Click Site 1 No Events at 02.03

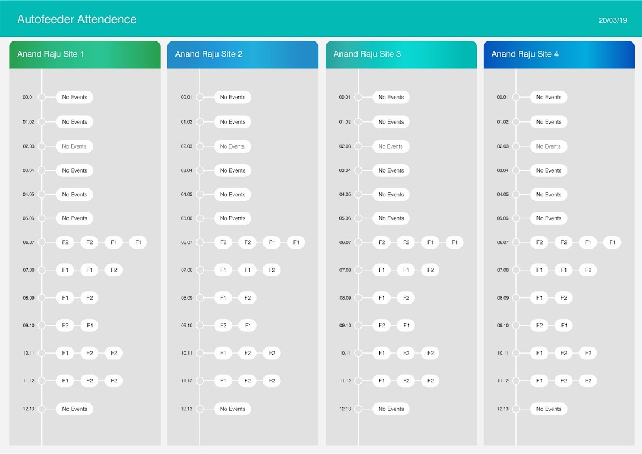(74, 146)
